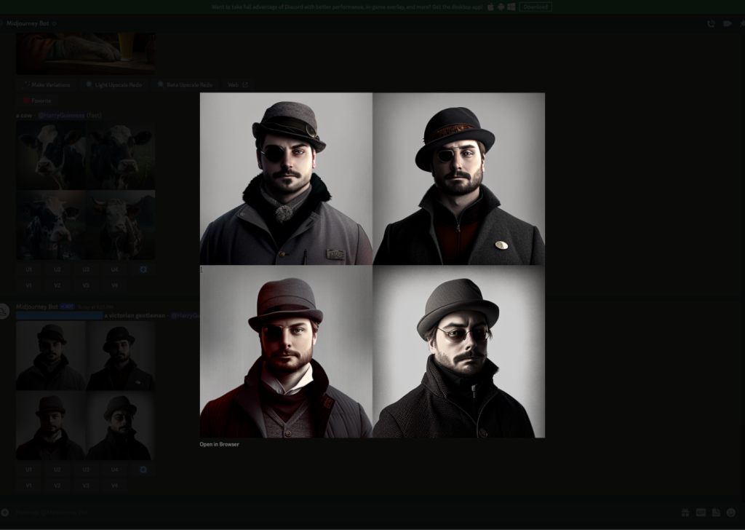Click the enlarged victorian gentleman image
Viewport: 745px width, 530px height.
(x=372, y=265)
